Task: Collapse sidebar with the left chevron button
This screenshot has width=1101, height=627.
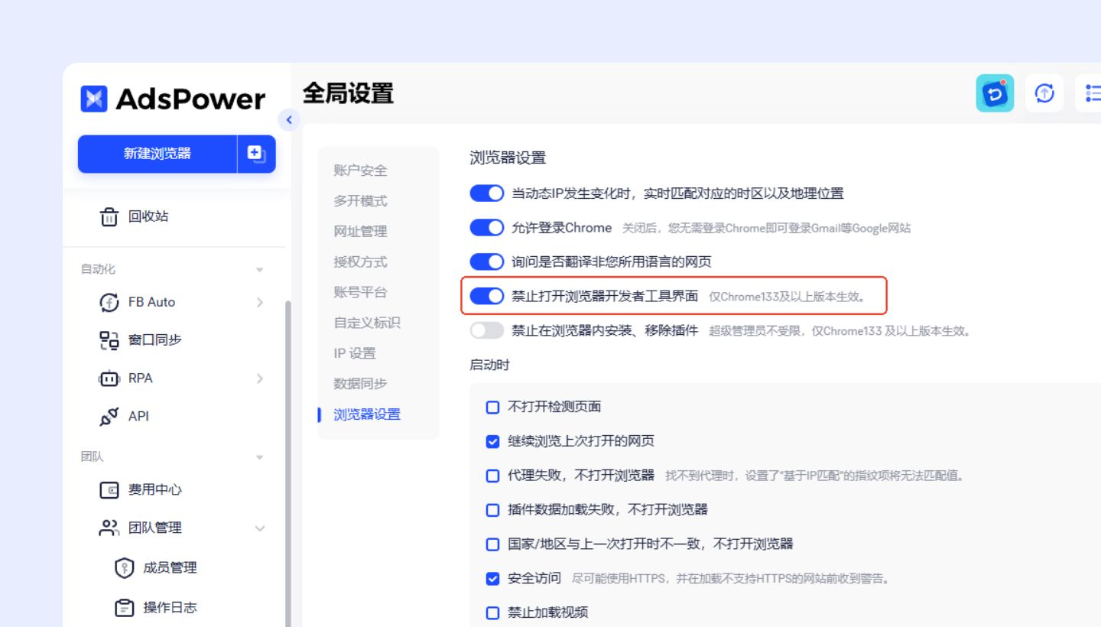Action: pos(289,120)
